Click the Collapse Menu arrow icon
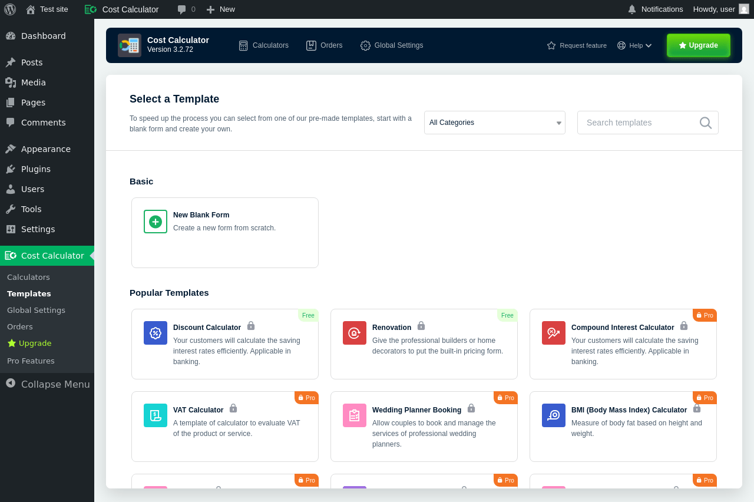Viewport: 754px width, 502px height. (11, 383)
